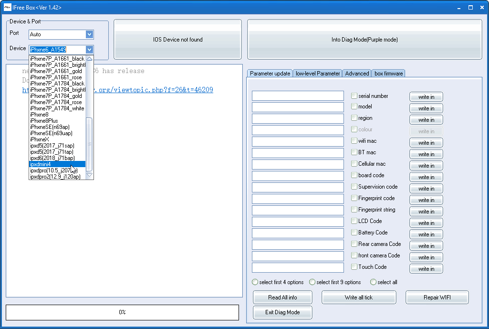Tick the serial number checkbox
Screen dimensions: 489x329
(x=354, y=96)
